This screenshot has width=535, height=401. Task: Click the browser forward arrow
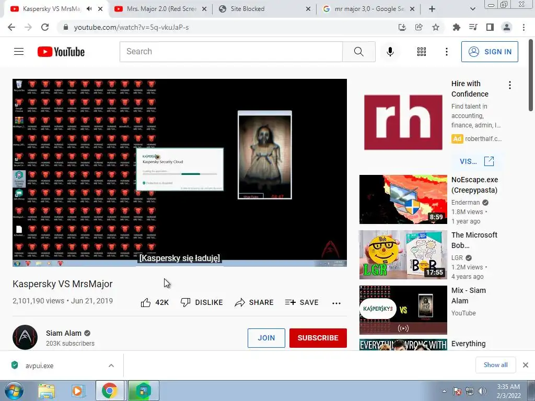click(x=28, y=27)
